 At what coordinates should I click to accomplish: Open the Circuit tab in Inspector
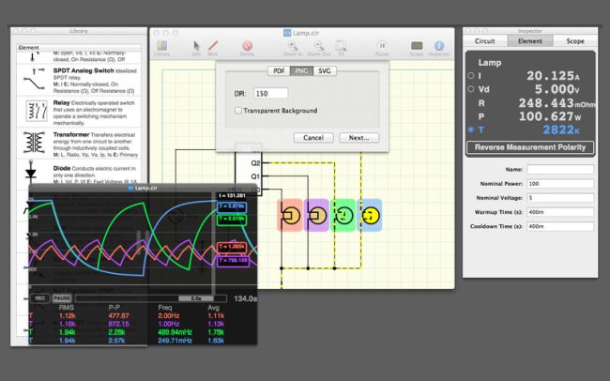click(485, 41)
